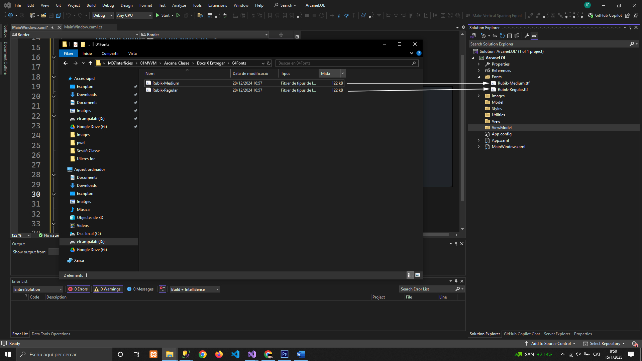The width and height of the screenshot is (642, 361).
Task: Click the Search Solution Explorer field
Action: (x=548, y=44)
